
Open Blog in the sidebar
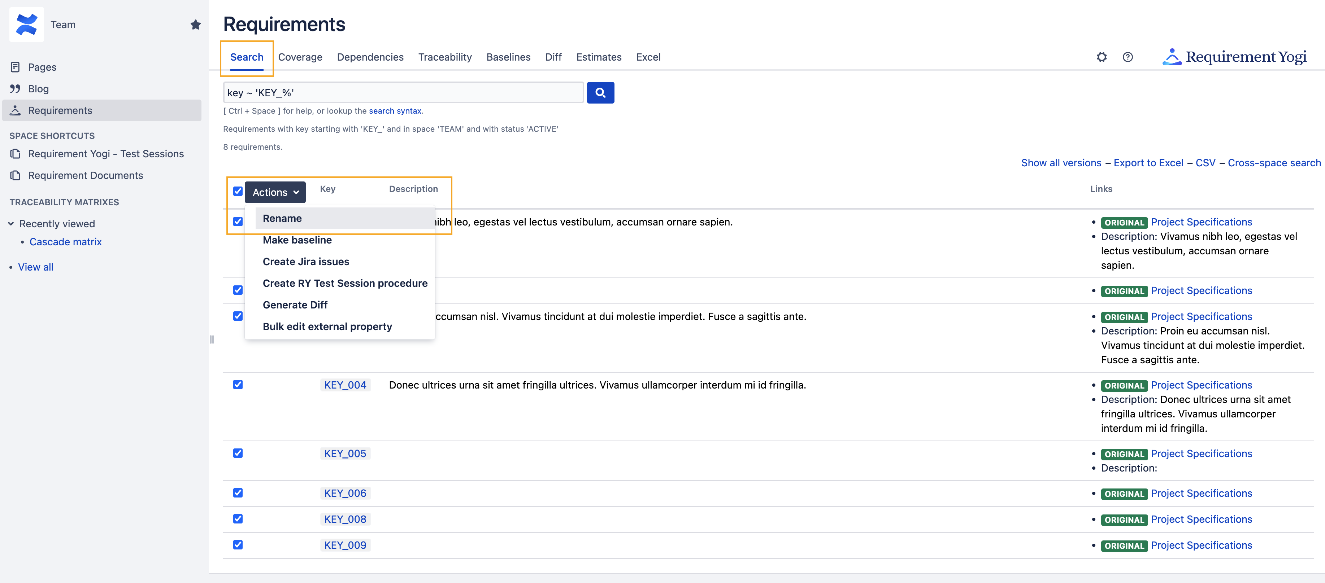38,88
